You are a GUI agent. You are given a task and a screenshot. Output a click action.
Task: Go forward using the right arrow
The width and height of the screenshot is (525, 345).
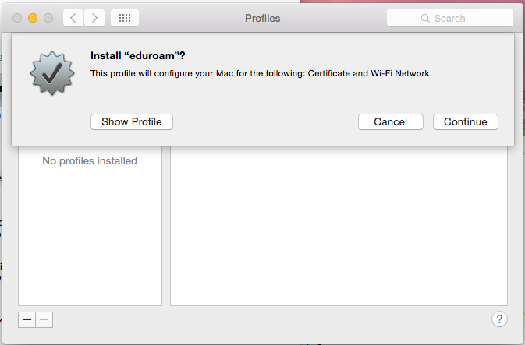[x=94, y=18]
